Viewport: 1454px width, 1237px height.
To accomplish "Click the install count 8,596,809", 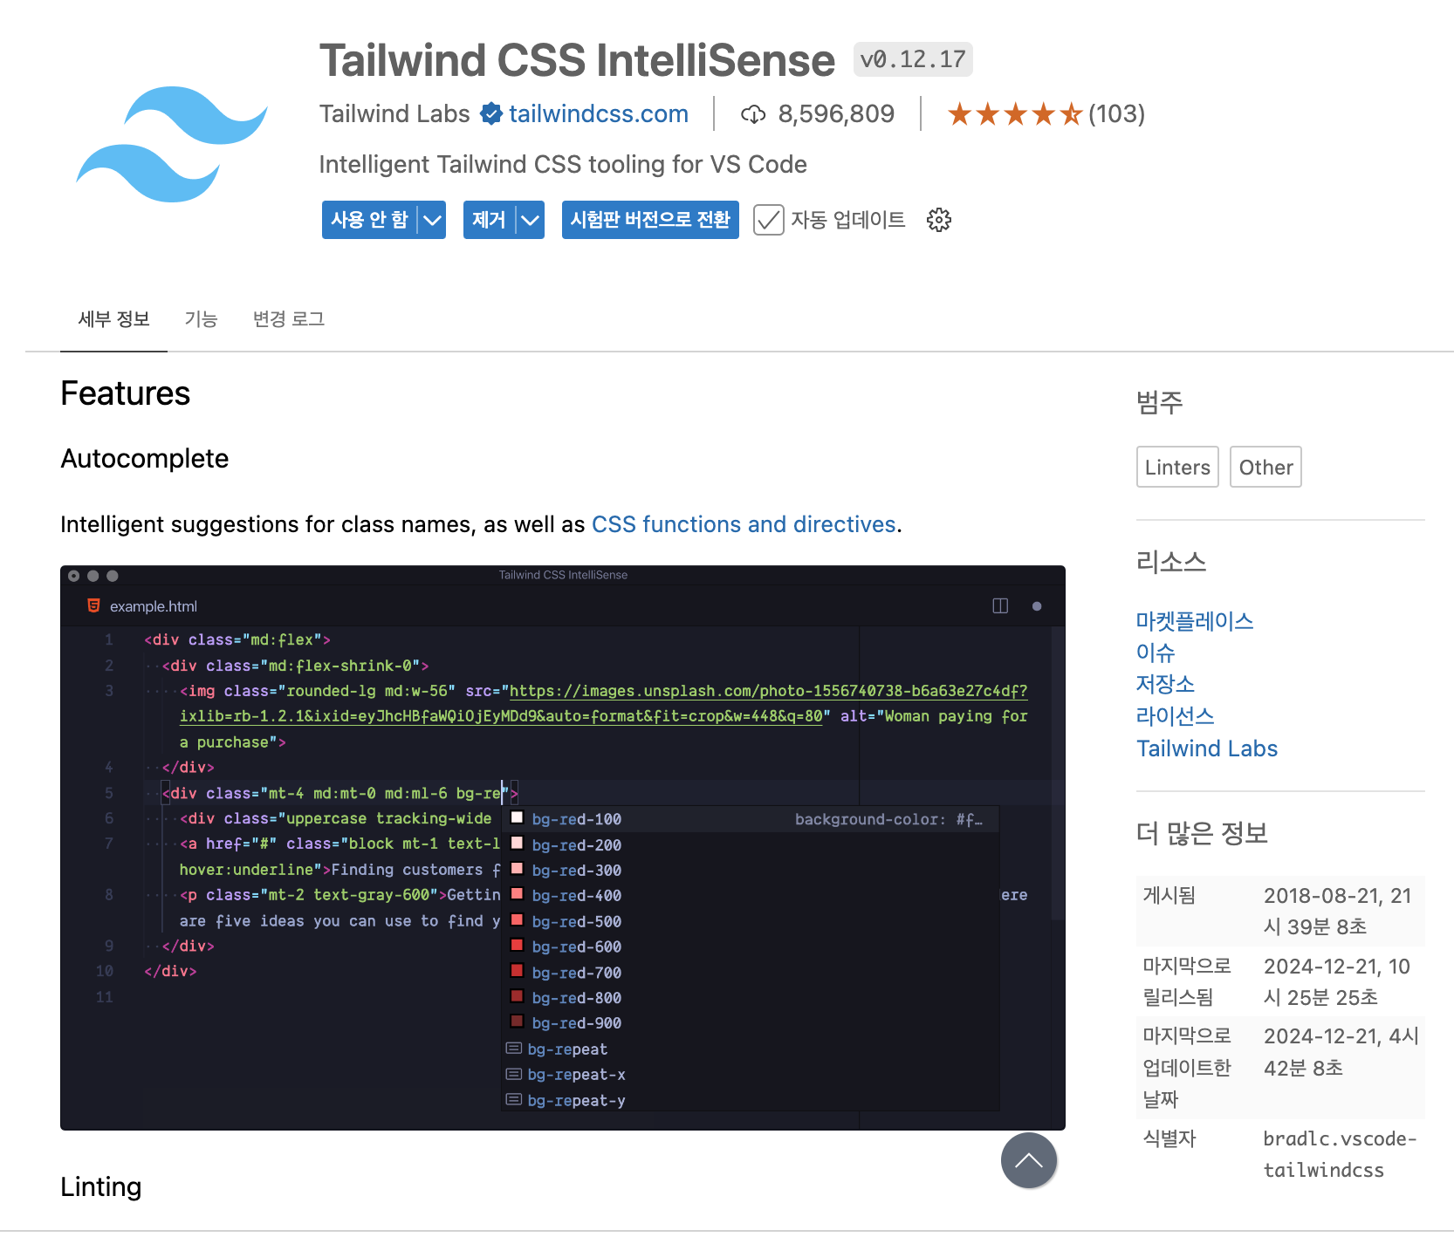I will tap(836, 114).
